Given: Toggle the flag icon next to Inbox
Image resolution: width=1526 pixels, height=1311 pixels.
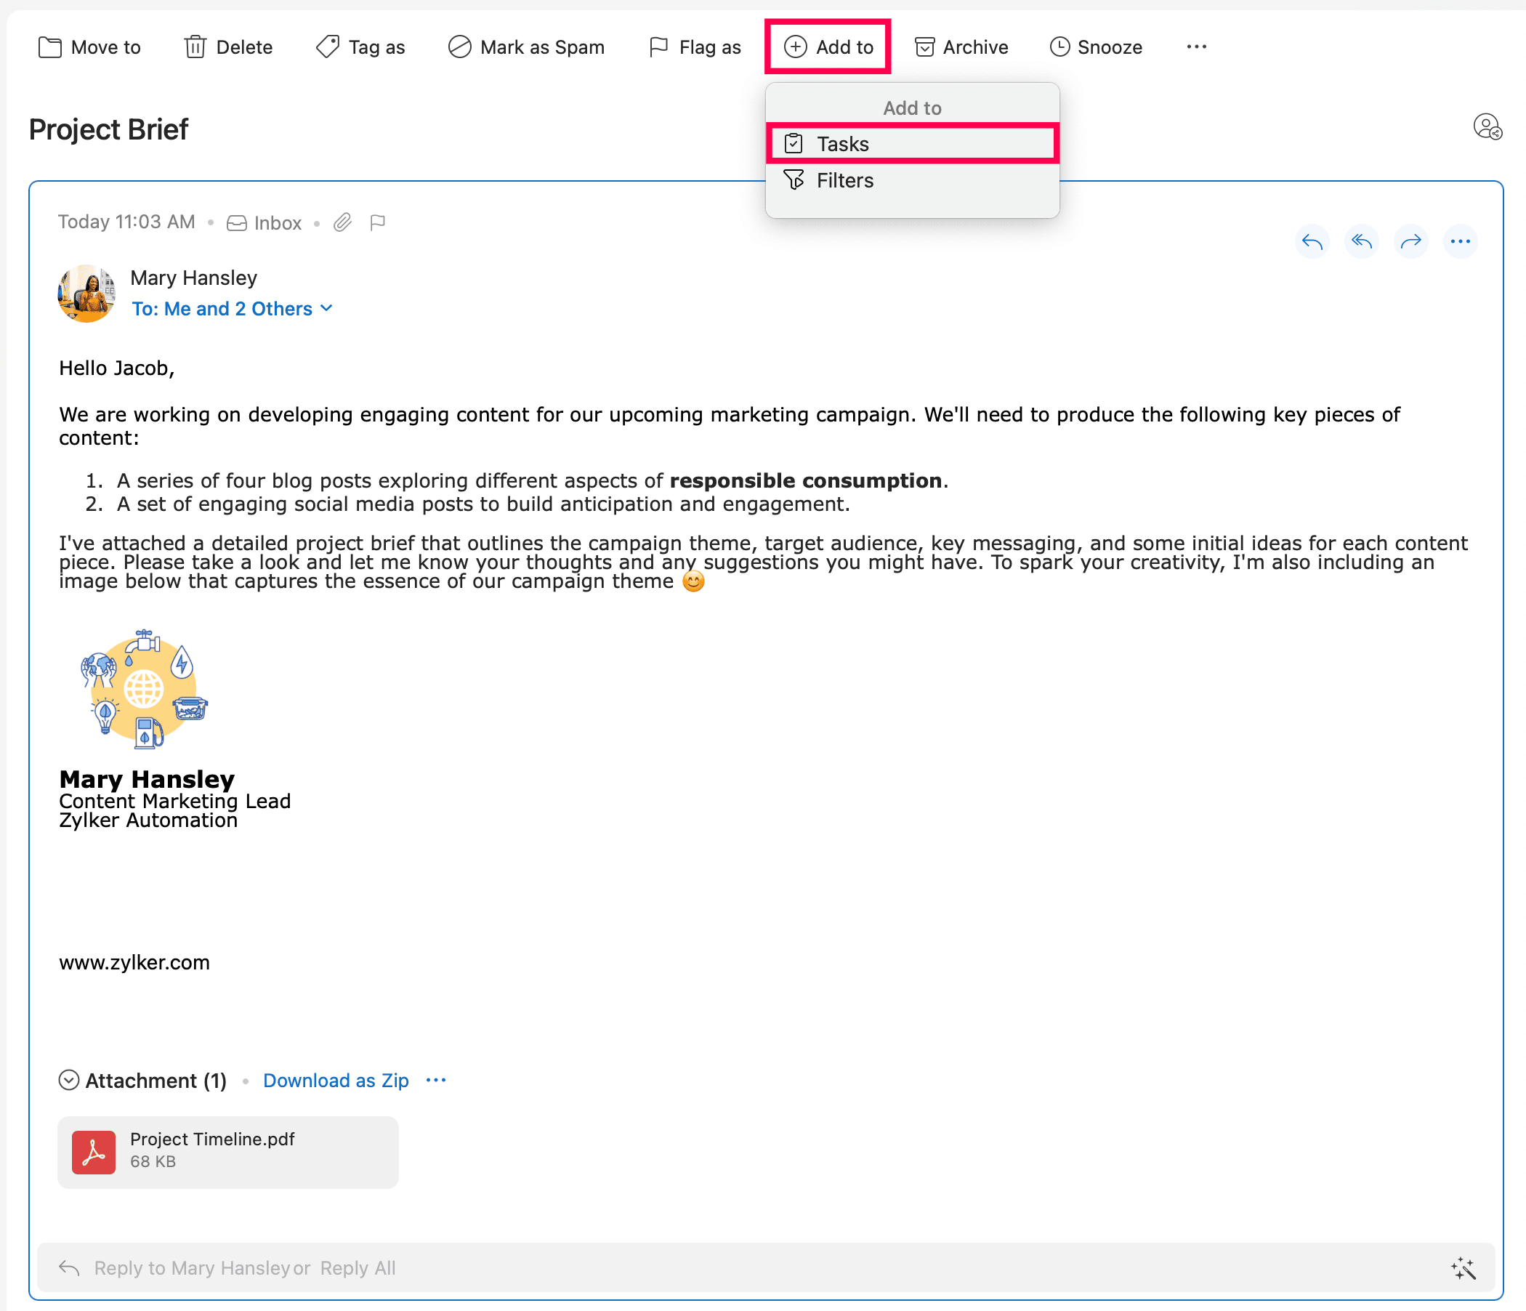Looking at the screenshot, I should (378, 222).
